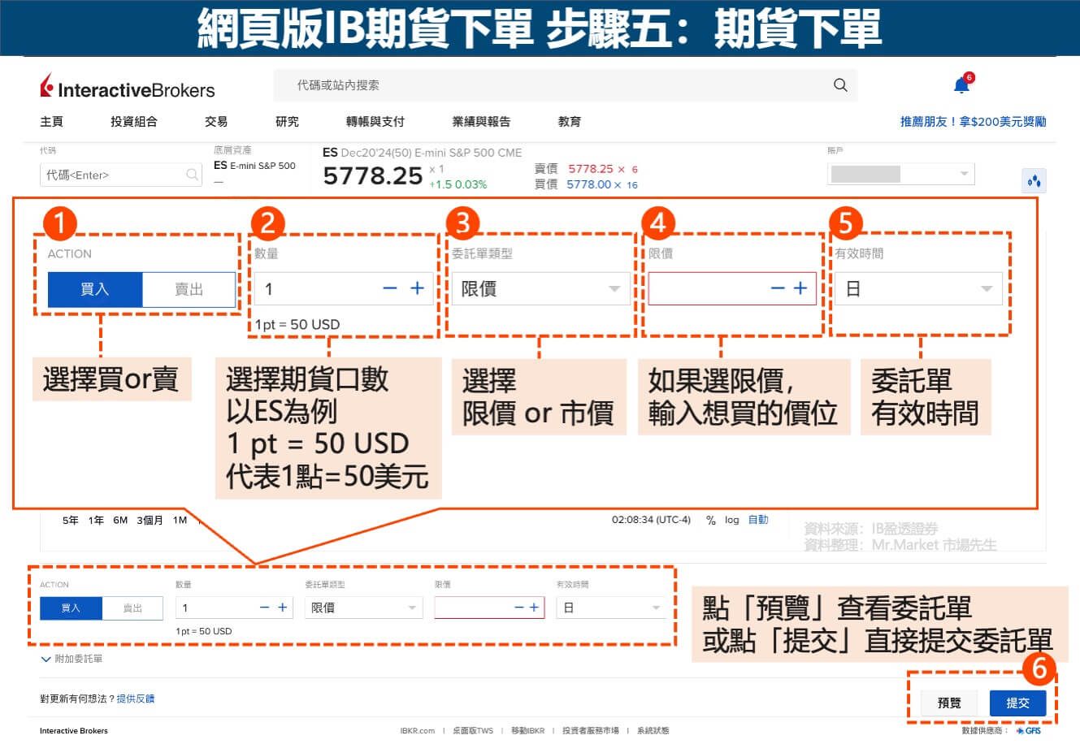Click the blue dots icon beside the account selector
1080x744 pixels.
point(1034,180)
